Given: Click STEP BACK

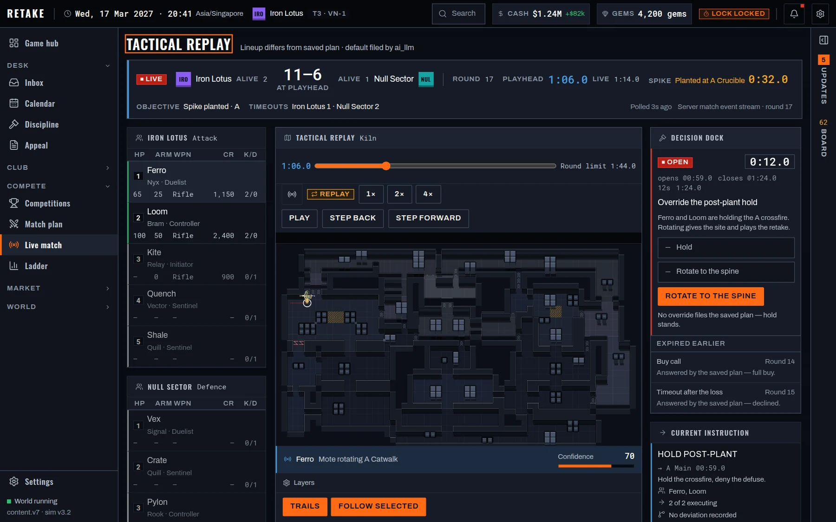Looking at the screenshot, I should click(353, 218).
